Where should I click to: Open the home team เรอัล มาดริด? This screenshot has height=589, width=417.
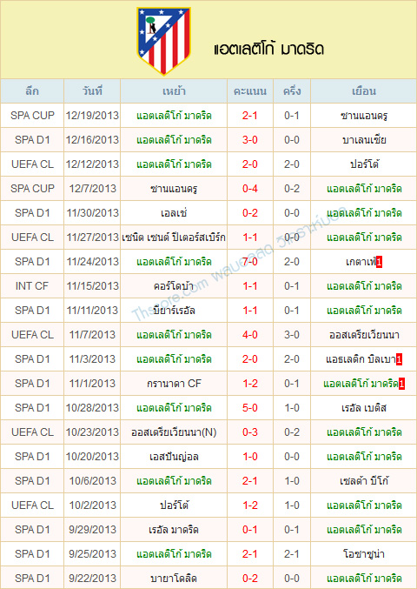pos(174,530)
